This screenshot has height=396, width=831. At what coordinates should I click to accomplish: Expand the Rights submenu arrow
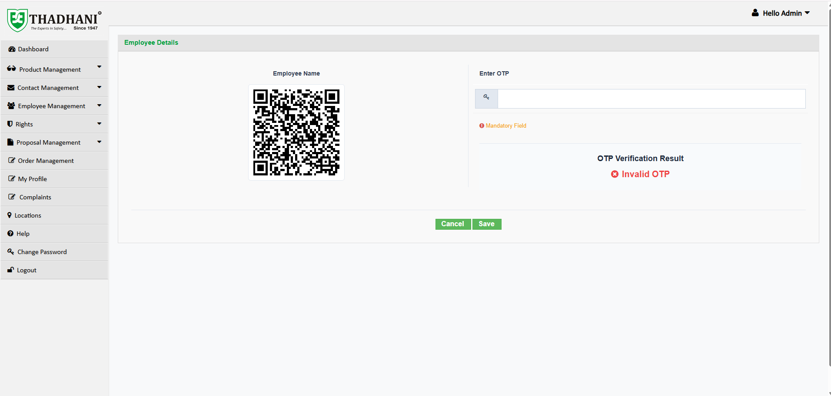click(99, 124)
